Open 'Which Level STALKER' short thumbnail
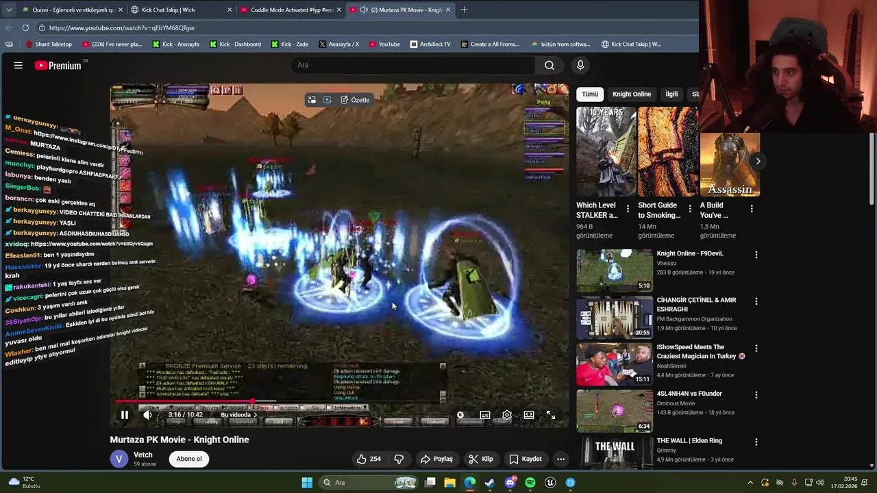Viewport: 877px width, 493px height. coord(606,151)
